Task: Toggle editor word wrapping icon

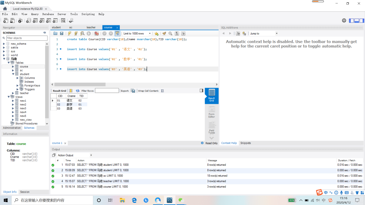Action: (183, 34)
